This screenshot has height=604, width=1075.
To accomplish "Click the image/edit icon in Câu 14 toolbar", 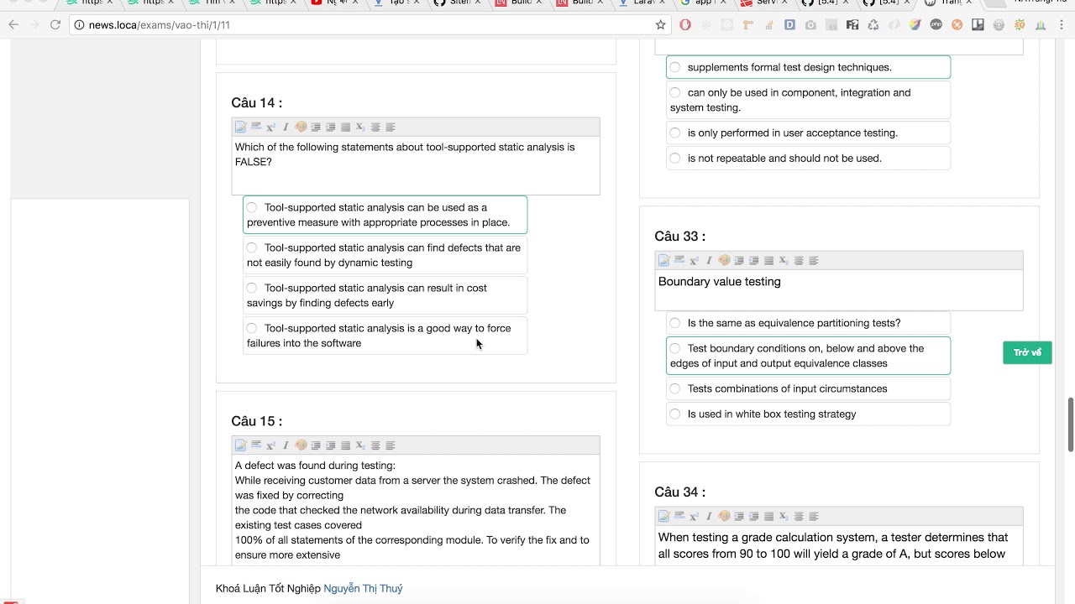I will point(241,128).
